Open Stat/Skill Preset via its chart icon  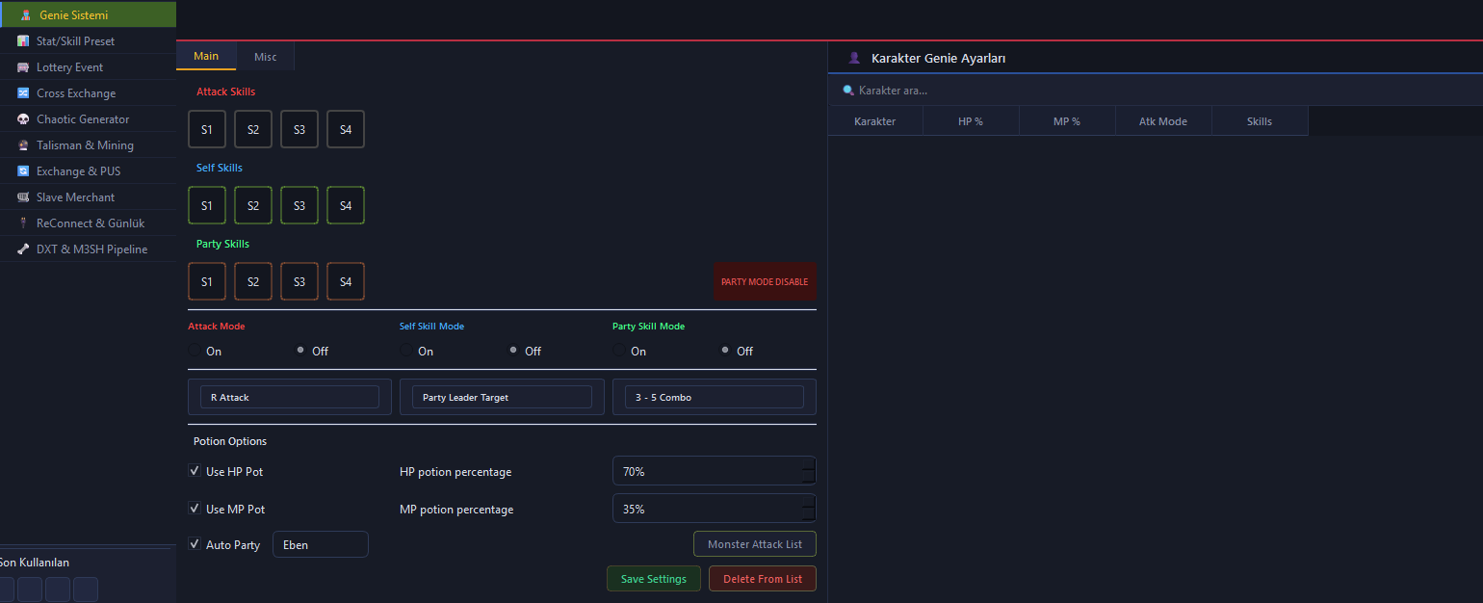23,41
